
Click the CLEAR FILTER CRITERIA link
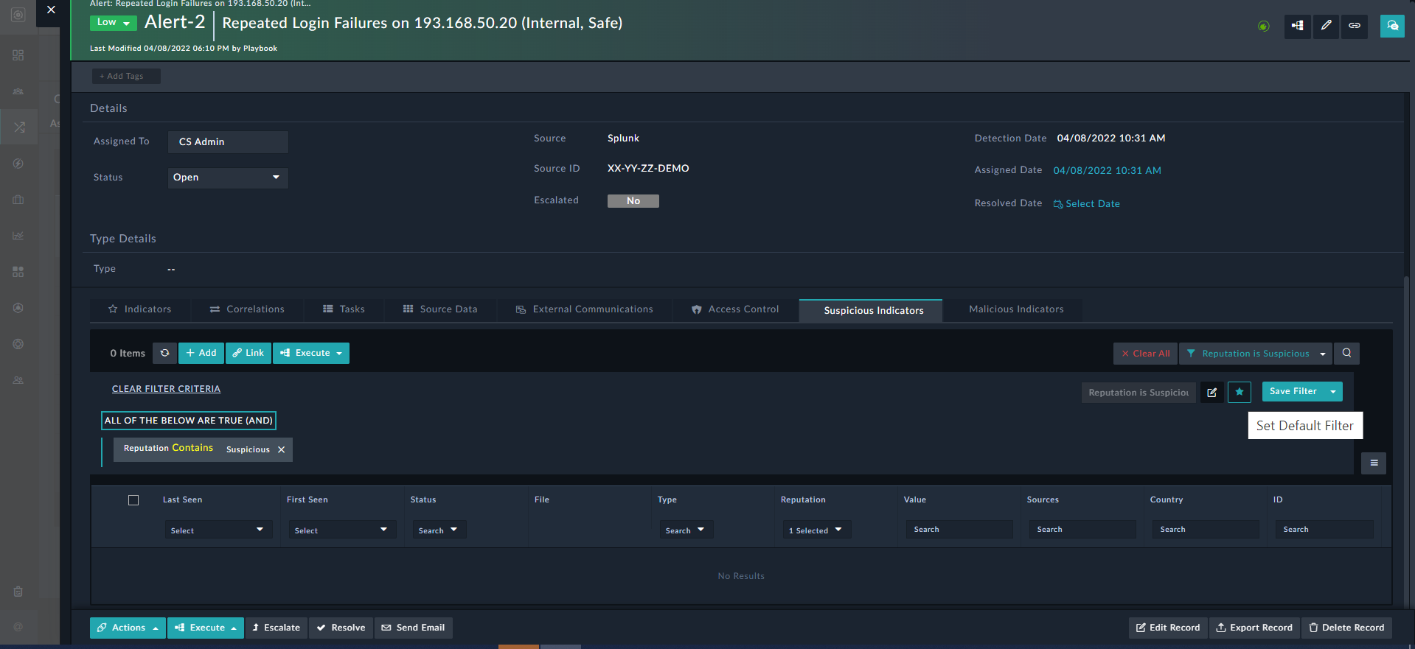click(166, 389)
